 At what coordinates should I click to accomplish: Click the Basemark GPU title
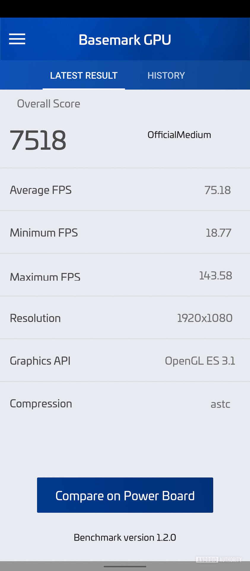125,40
